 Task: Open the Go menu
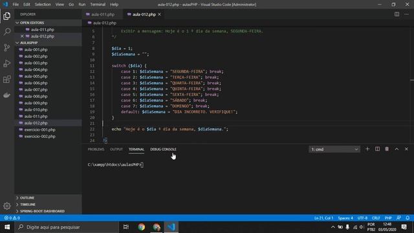[x=71, y=5]
